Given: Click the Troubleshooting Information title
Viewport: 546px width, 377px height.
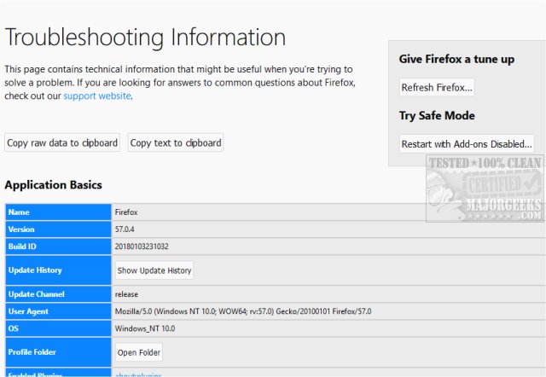Looking at the screenshot, I should [x=145, y=38].
